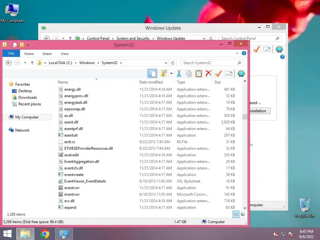Image resolution: width=320 pixels, height=240 pixels.
Task: Click the Cut scissors icon in System32 toolbar
Action: pos(179,73)
